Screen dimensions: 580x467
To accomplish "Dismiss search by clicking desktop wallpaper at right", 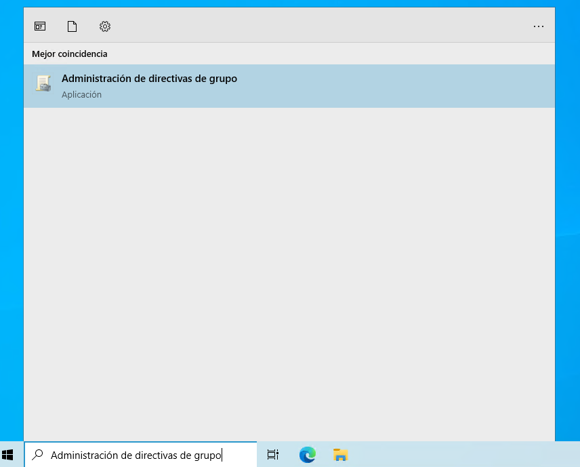I will point(568,203).
